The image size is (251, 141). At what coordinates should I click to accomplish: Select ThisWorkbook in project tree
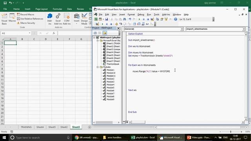[x=113, y=64]
